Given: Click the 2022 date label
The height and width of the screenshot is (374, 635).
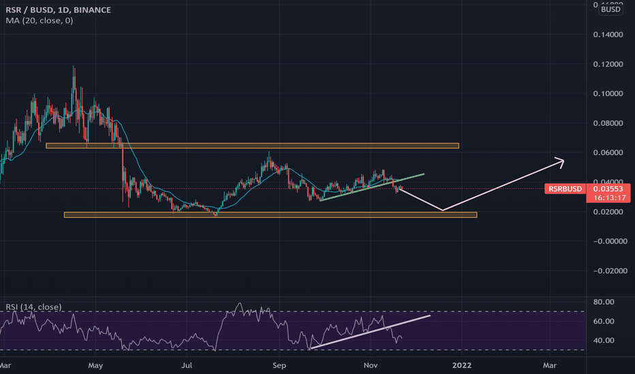Looking at the screenshot, I should click(x=462, y=366).
